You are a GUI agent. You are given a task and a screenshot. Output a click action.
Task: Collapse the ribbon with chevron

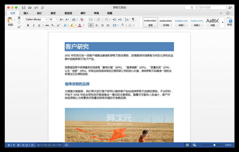coord(221,13)
